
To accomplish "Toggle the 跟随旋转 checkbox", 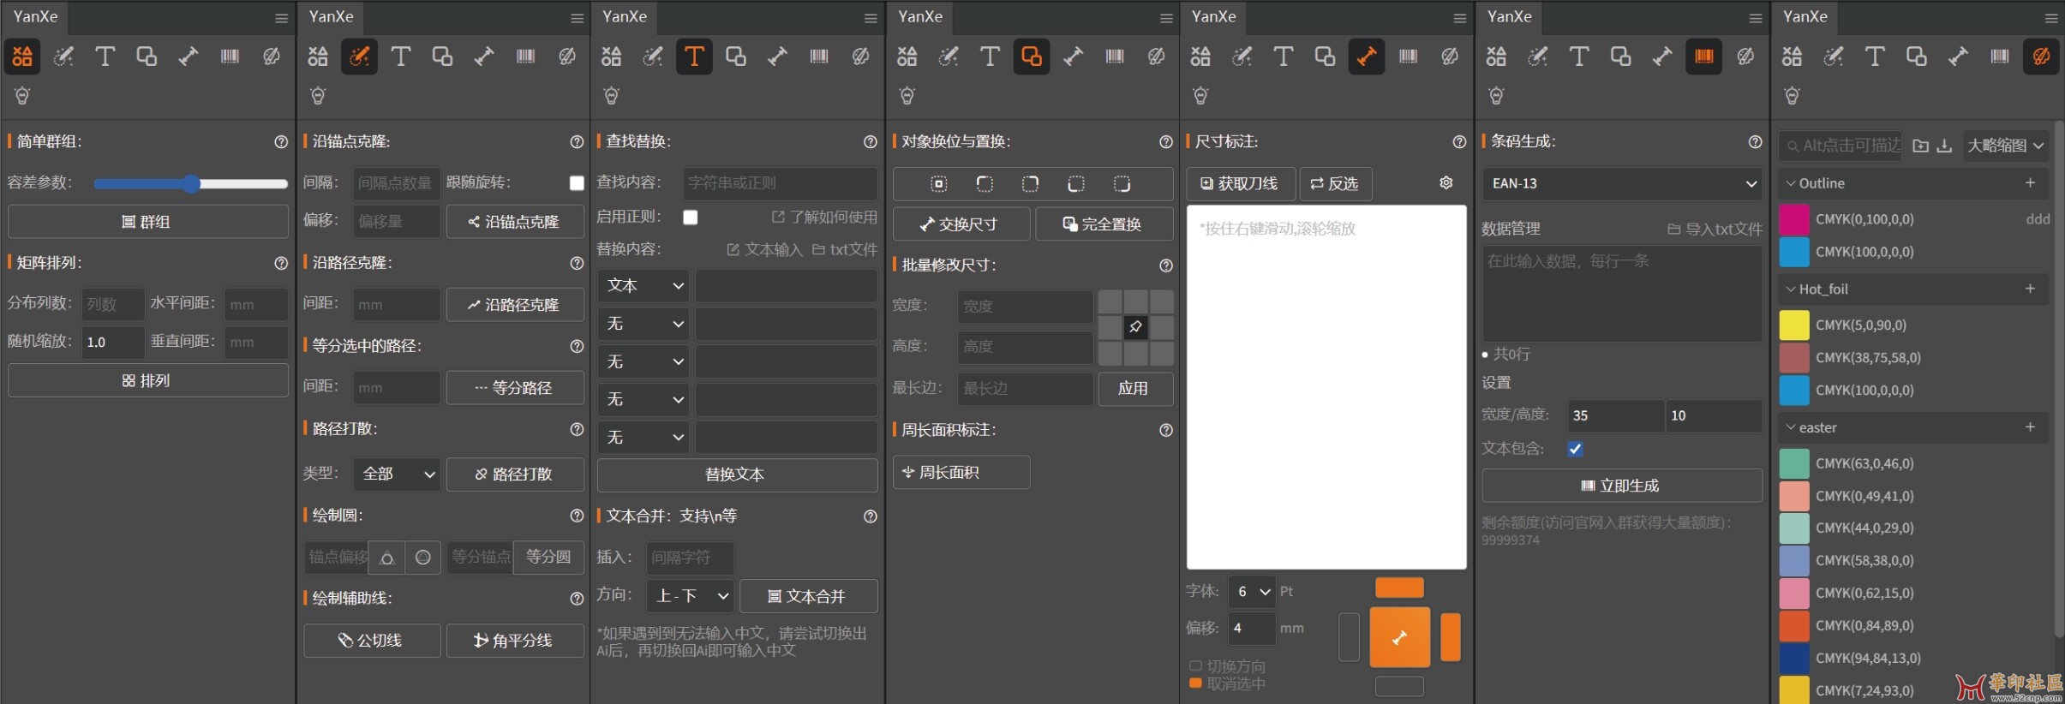I will (x=577, y=183).
